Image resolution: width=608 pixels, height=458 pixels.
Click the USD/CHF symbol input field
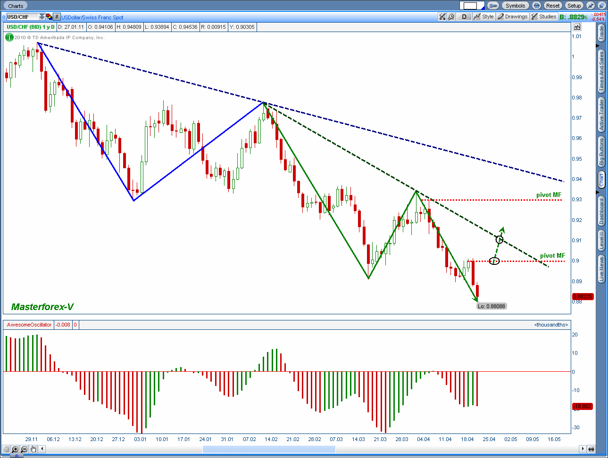coord(22,16)
